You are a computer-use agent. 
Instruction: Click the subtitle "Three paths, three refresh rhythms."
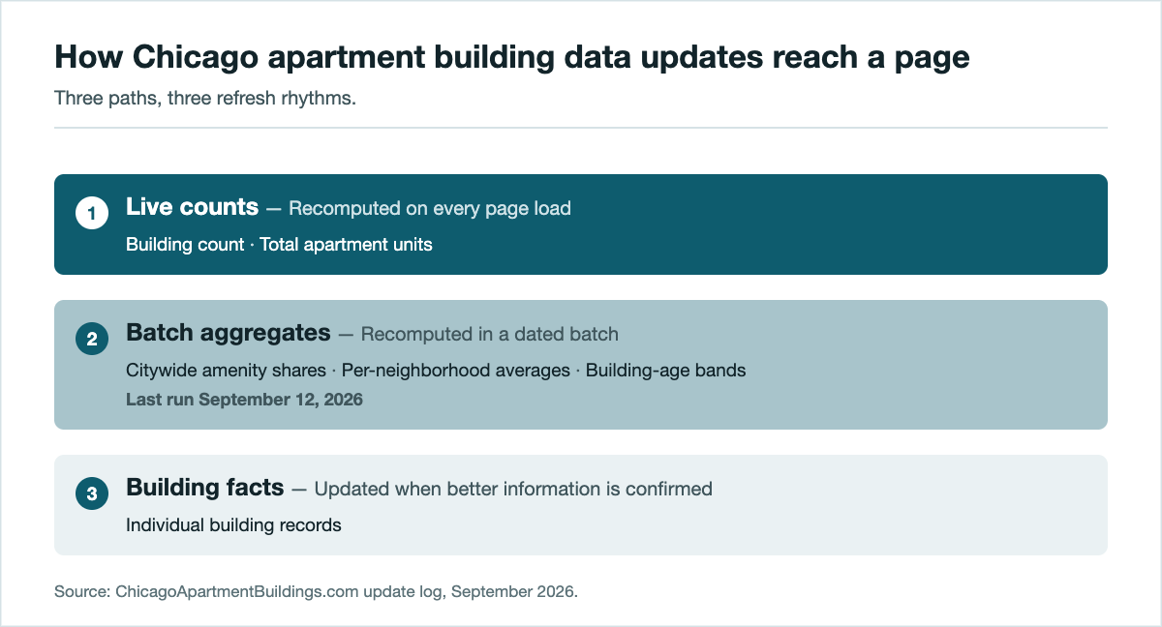click(205, 99)
